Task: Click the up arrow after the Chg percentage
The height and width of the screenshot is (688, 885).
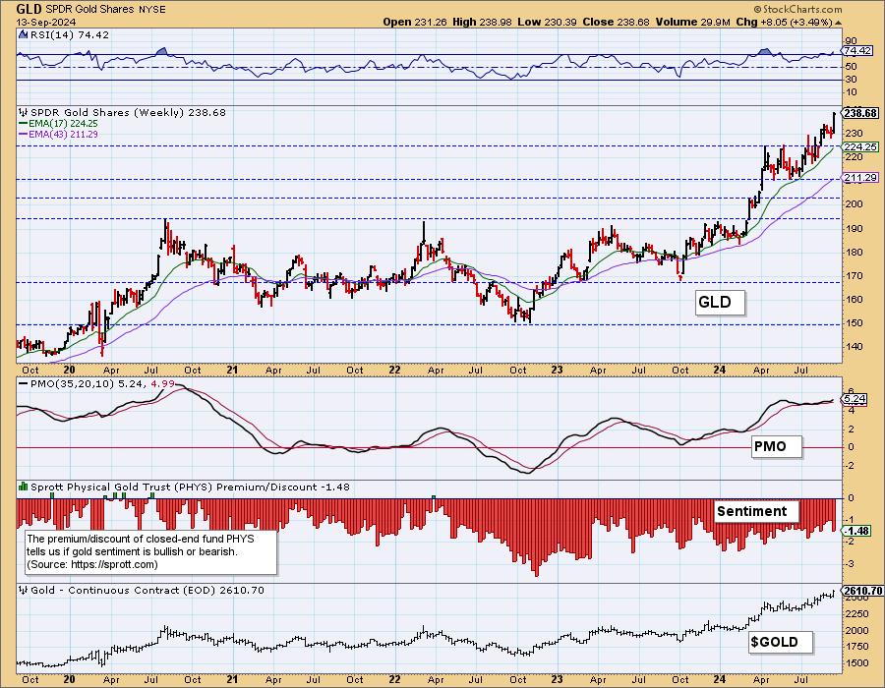Action: click(838, 23)
